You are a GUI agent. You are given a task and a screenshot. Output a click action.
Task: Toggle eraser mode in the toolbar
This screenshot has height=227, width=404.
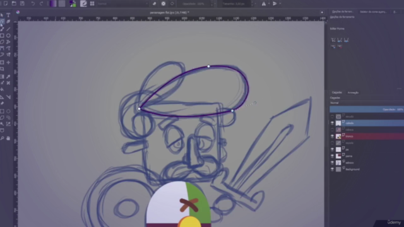tap(154, 4)
